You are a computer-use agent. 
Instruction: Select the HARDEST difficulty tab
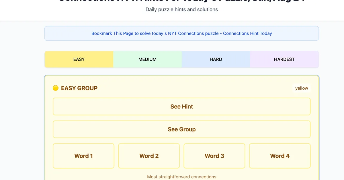pos(284,59)
